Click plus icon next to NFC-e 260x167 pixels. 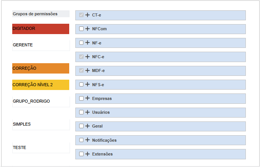(x=88, y=57)
